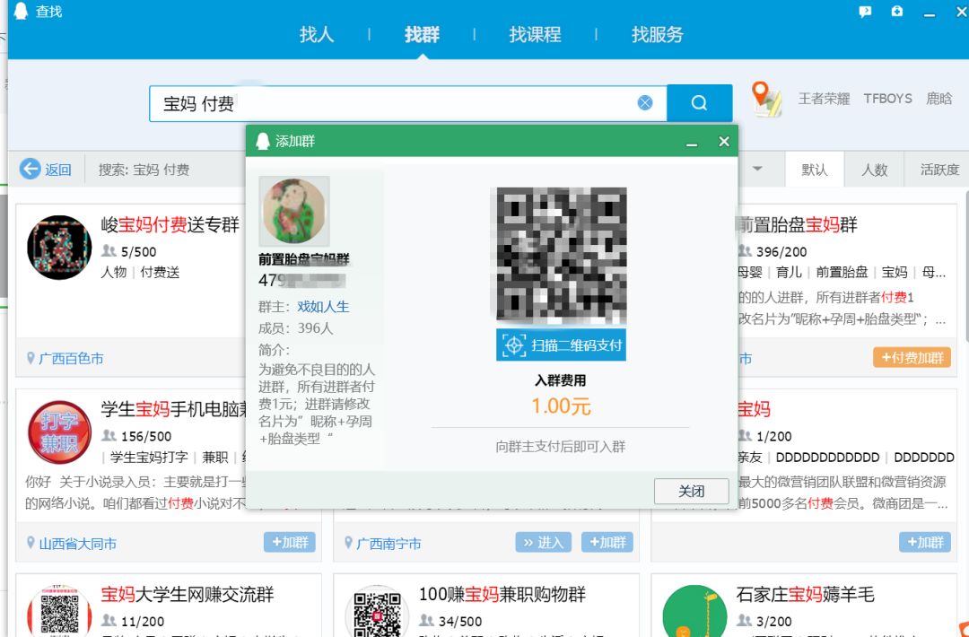Clear the search box using the X icon

pos(645,102)
